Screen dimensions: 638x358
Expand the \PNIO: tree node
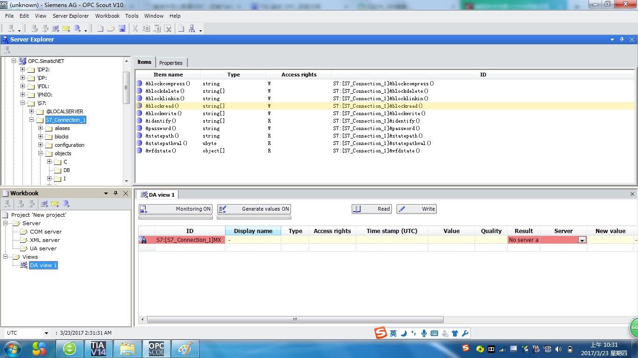pyautogui.click(x=22, y=95)
